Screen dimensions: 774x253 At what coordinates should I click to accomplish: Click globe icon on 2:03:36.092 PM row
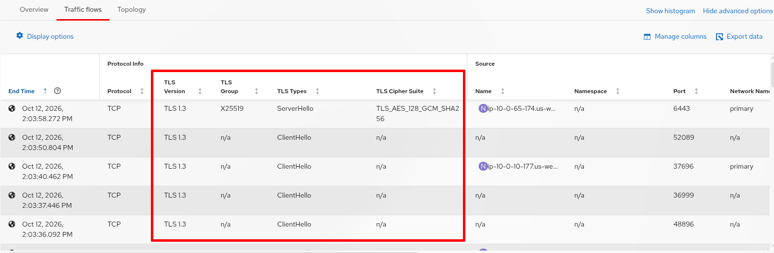pos(12,224)
